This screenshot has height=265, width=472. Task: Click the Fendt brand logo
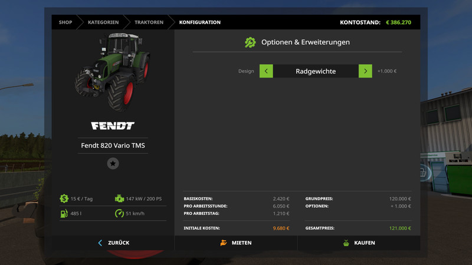pyautogui.click(x=113, y=125)
